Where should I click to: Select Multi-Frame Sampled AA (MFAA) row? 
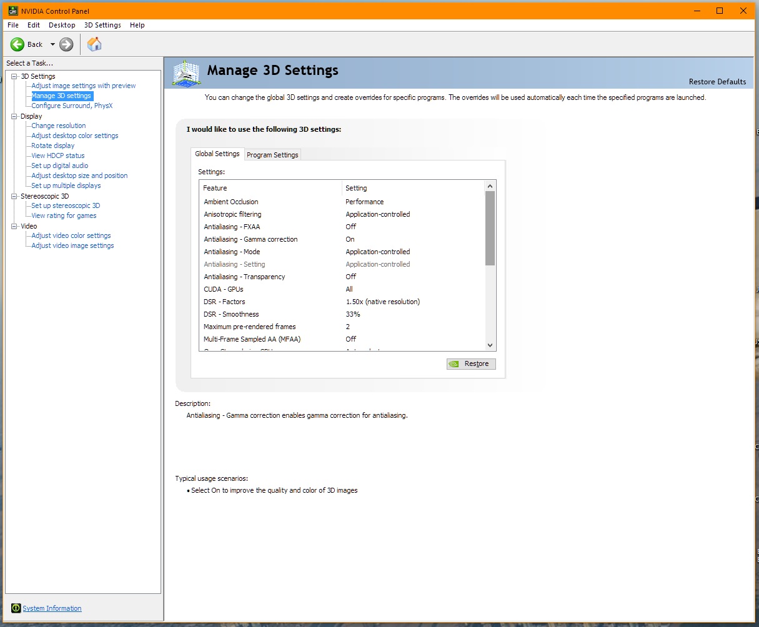pyautogui.click(x=342, y=339)
